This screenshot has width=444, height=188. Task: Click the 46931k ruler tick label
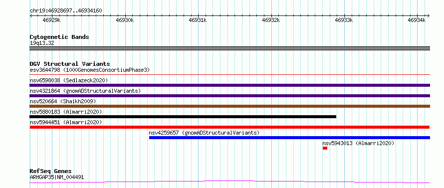198,20
